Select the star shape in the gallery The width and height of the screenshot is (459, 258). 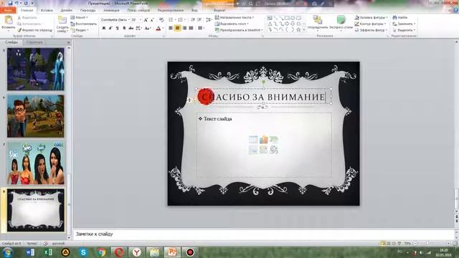[298, 29]
